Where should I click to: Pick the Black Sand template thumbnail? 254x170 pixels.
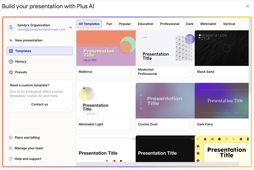222,48
